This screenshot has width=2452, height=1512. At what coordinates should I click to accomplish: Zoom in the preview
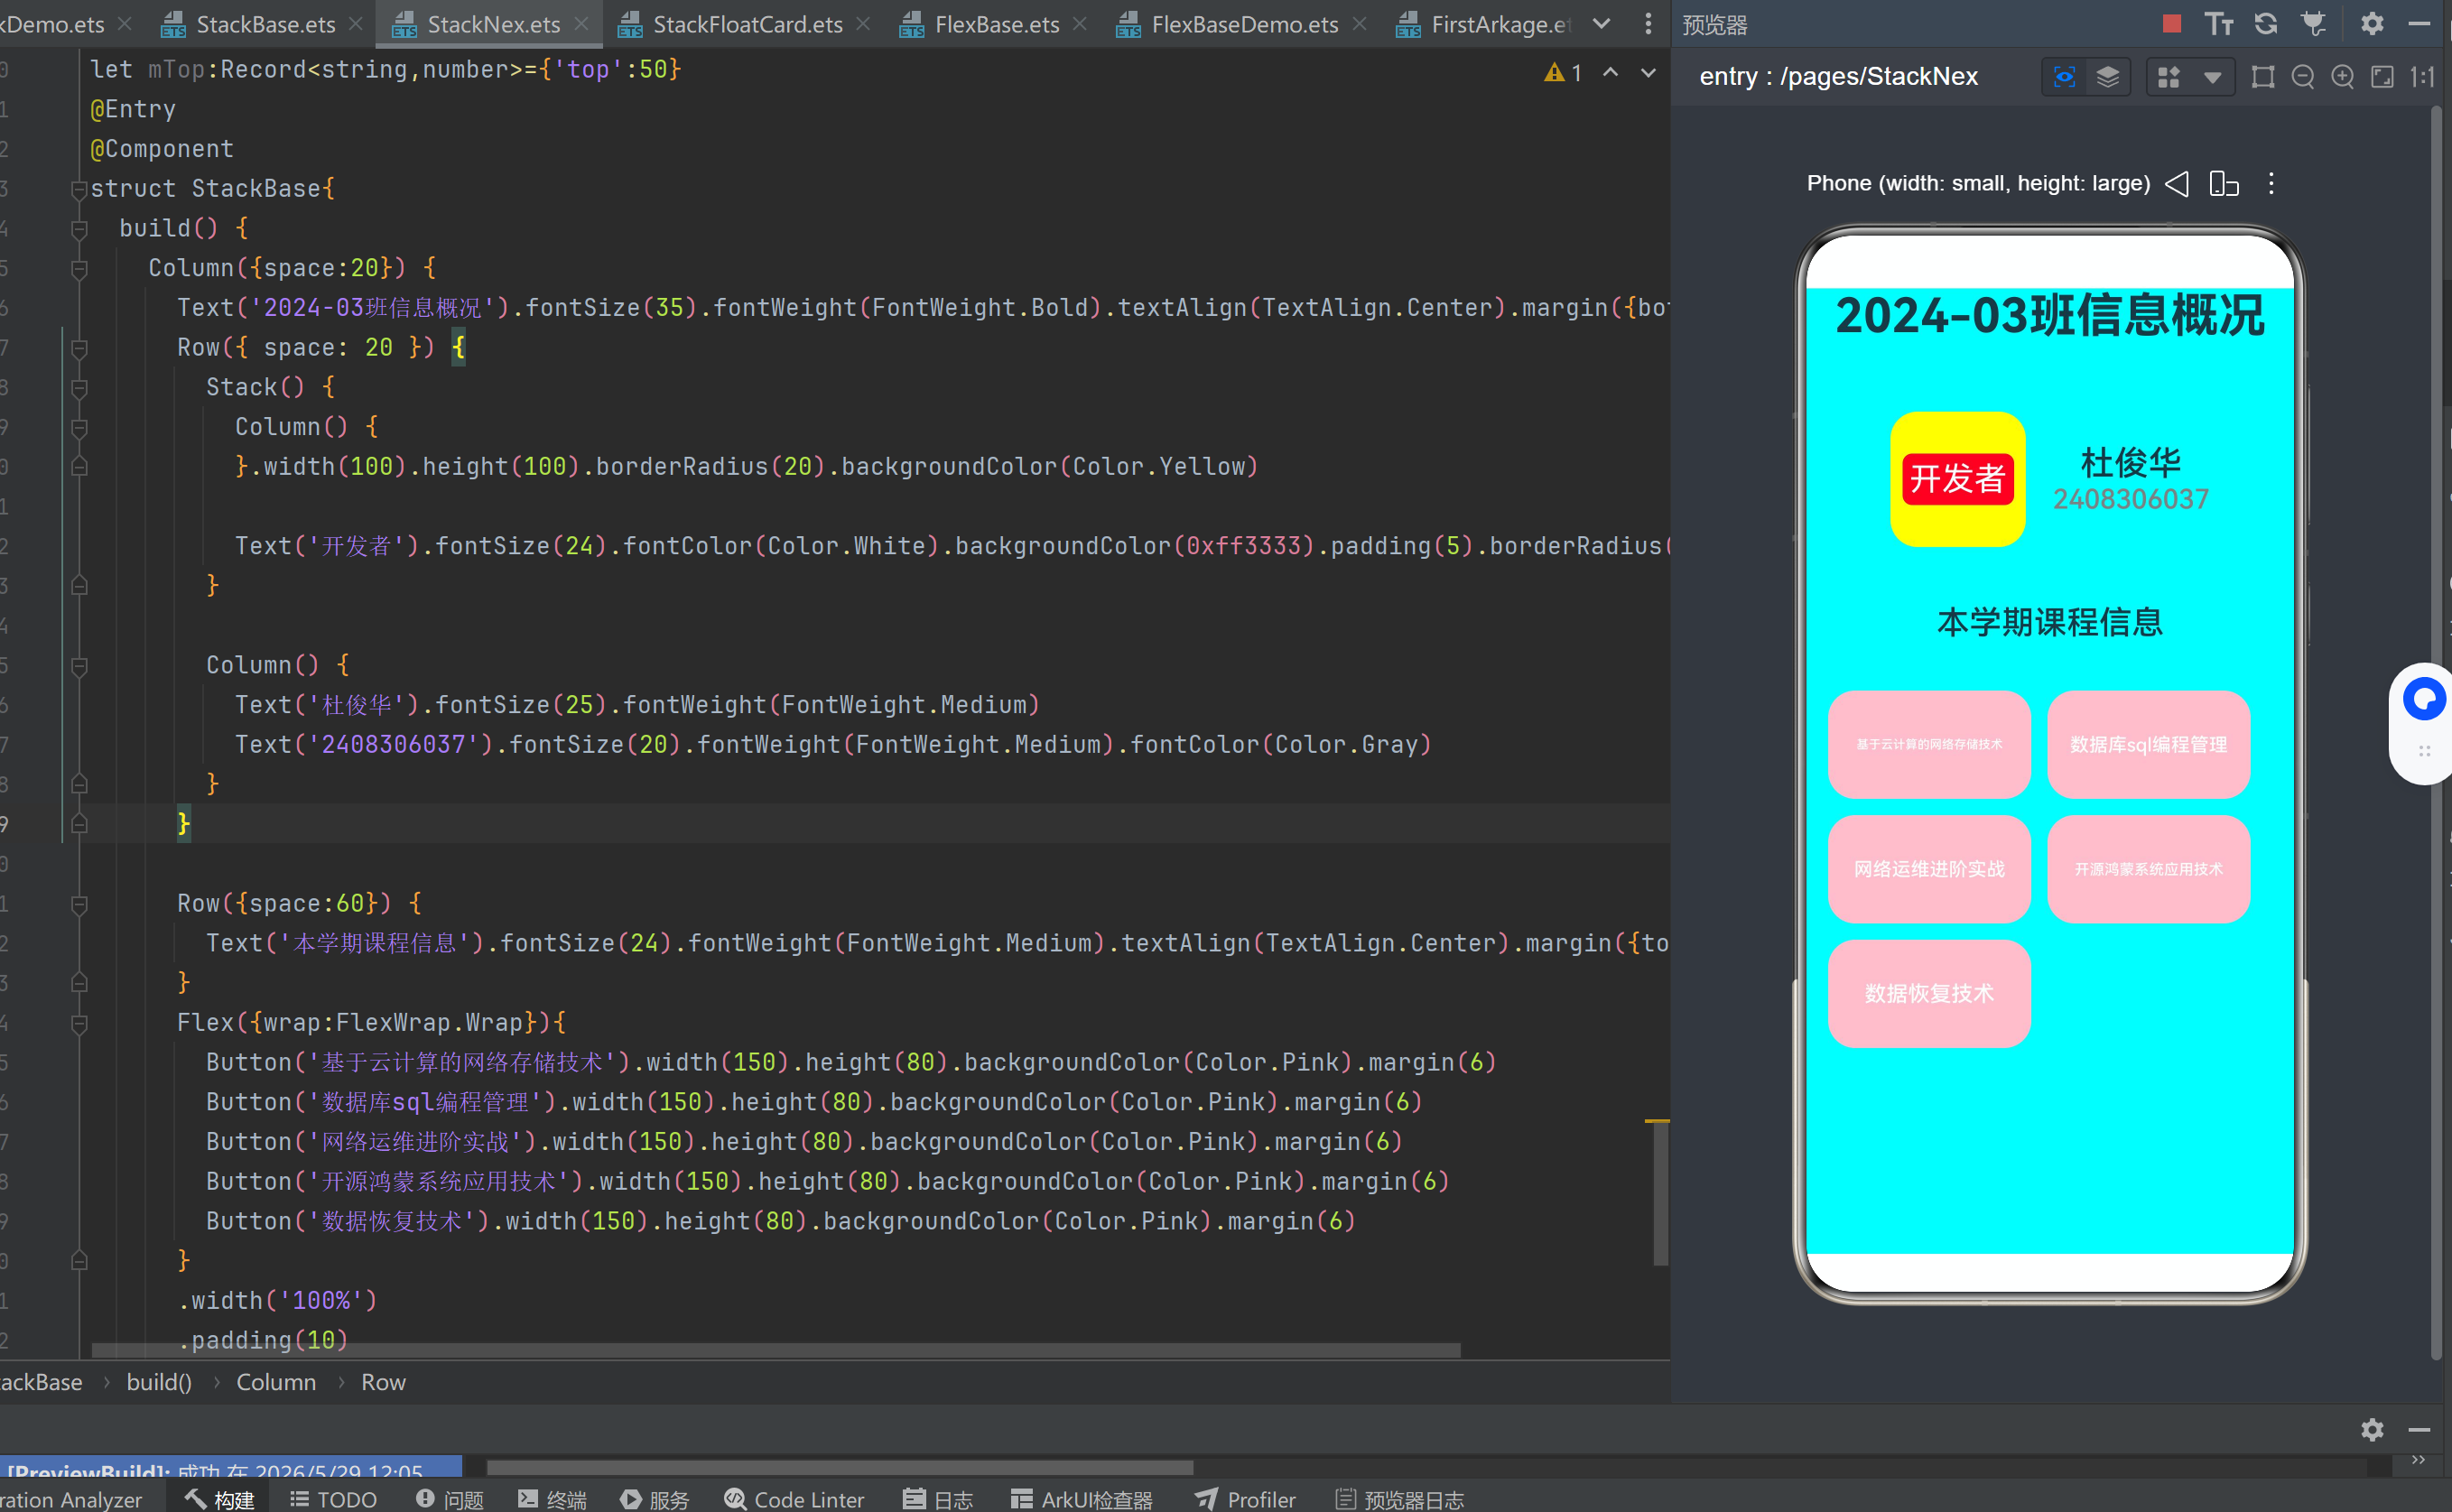click(x=2343, y=77)
